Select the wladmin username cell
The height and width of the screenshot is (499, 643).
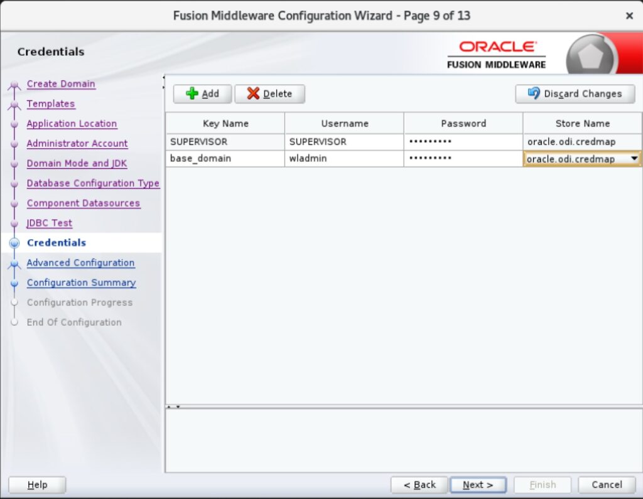click(x=345, y=159)
